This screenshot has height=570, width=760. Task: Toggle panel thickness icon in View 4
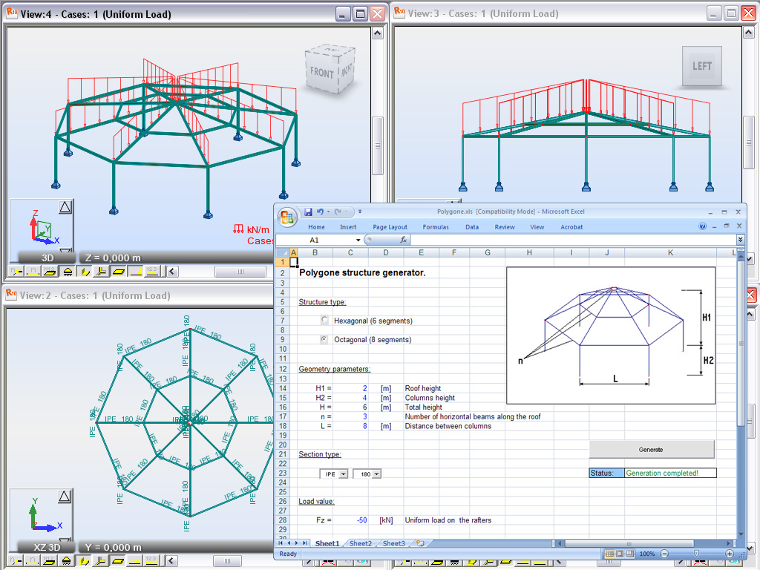118,272
